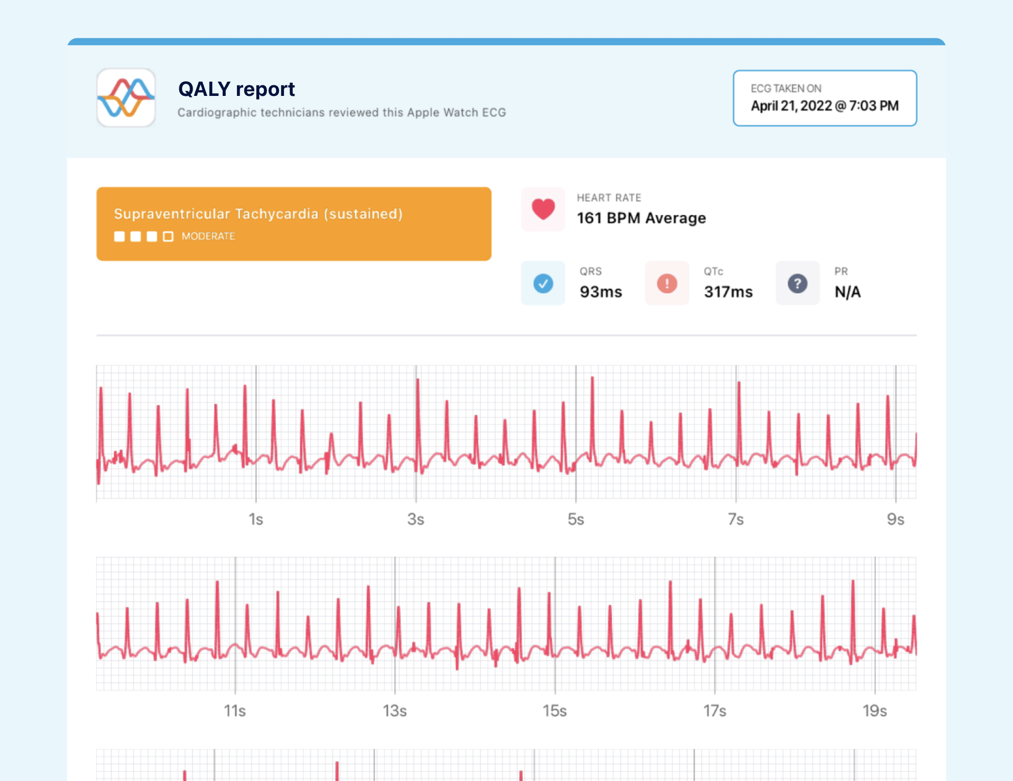Toggle the first moderate severity square
This screenshot has width=1013, height=781.
(119, 237)
